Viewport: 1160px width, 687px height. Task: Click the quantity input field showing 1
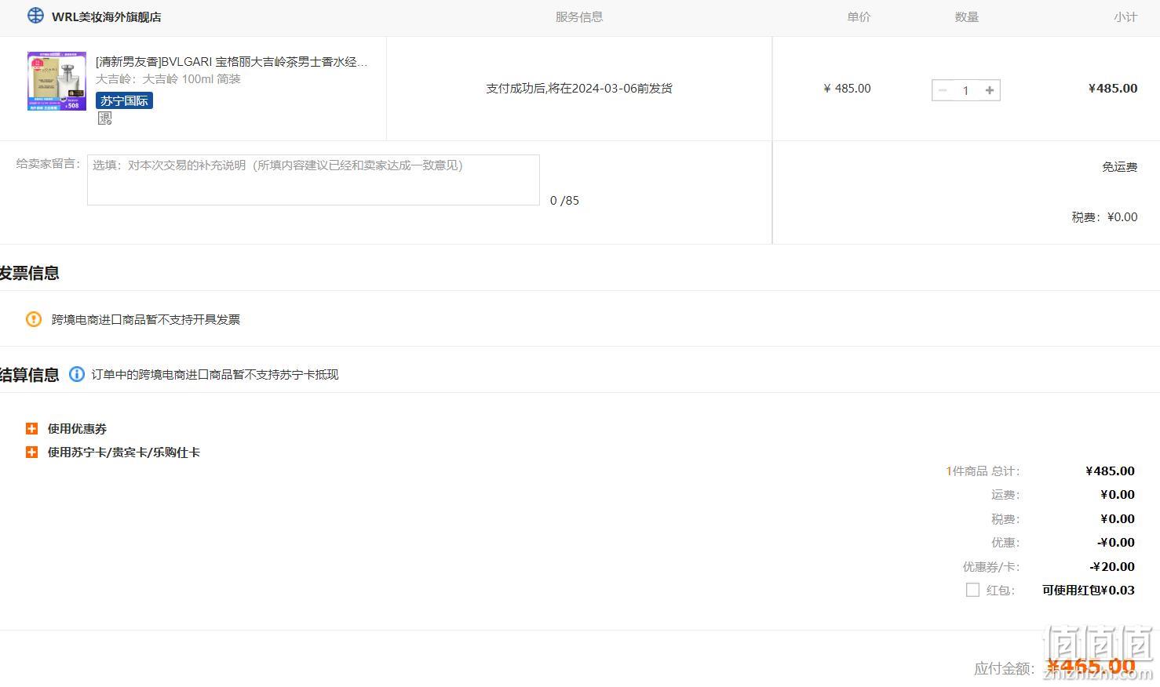[x=966, y=90]
